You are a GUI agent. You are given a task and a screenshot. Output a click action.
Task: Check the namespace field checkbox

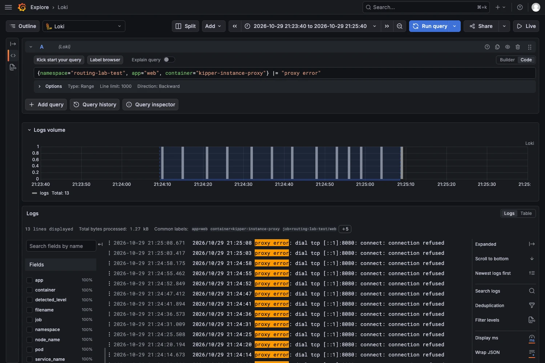click(29, 330)
